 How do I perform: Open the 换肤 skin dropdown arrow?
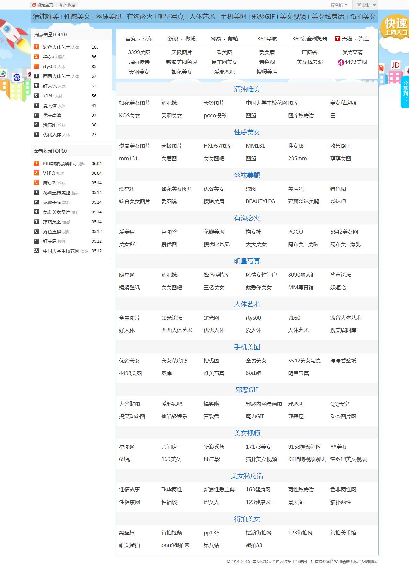point(374,5)
